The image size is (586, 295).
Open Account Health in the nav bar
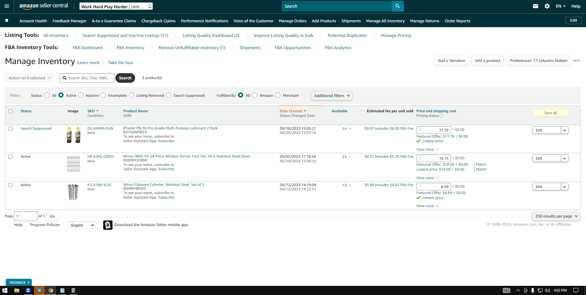tap(33, 21)
